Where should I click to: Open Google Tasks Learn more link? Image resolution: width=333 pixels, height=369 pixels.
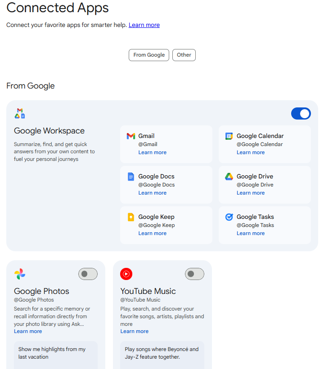pos(251,233)
